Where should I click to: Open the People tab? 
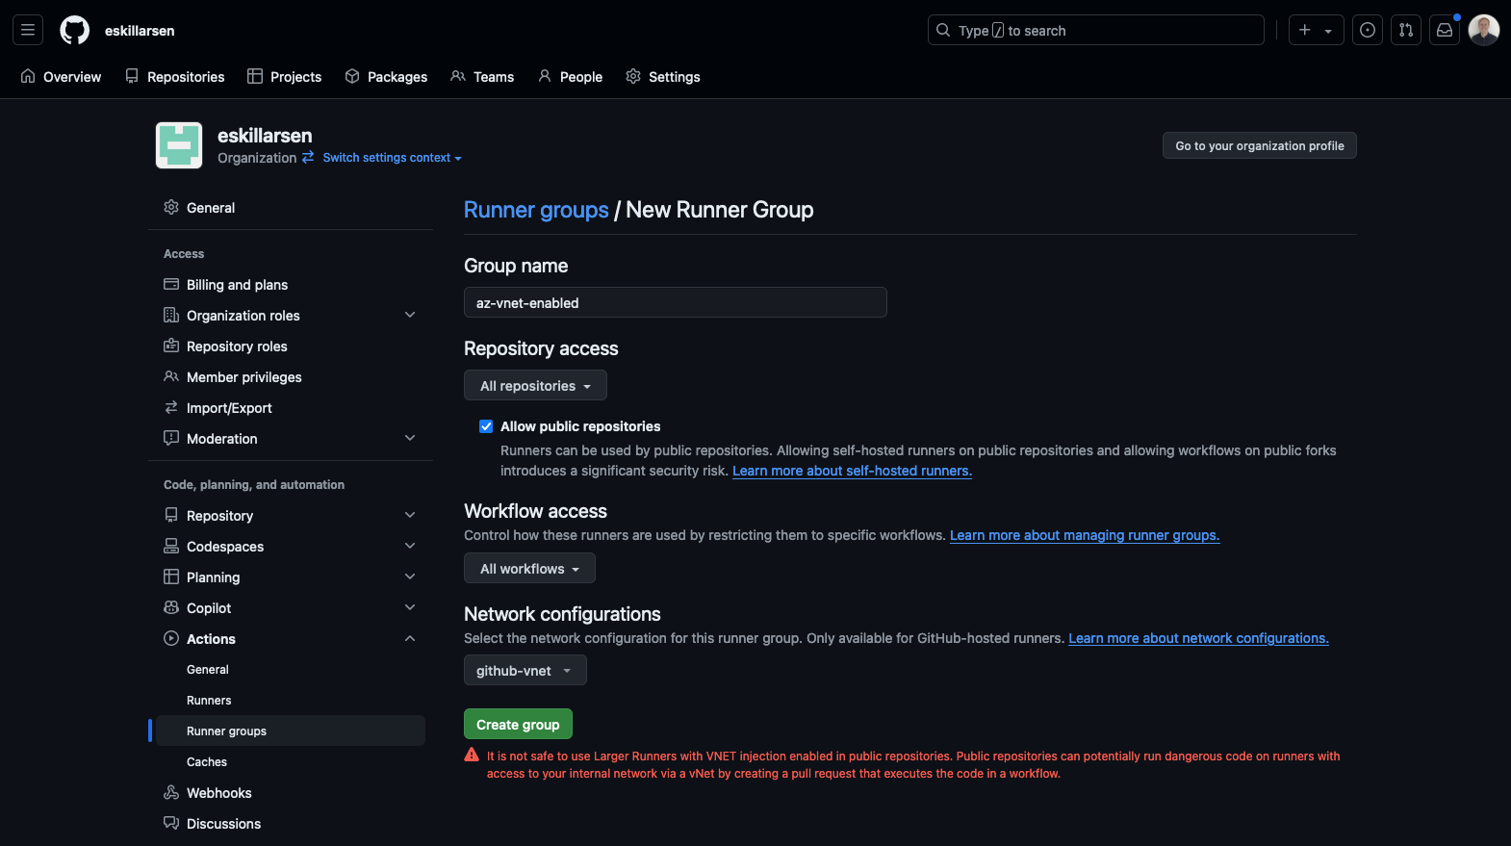(571, 76)
